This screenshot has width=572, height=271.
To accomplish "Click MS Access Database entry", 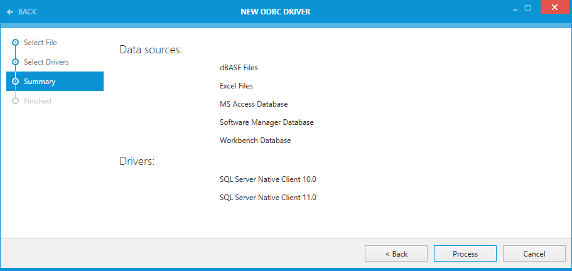I will pyautogui.click(x=254, y=104).
